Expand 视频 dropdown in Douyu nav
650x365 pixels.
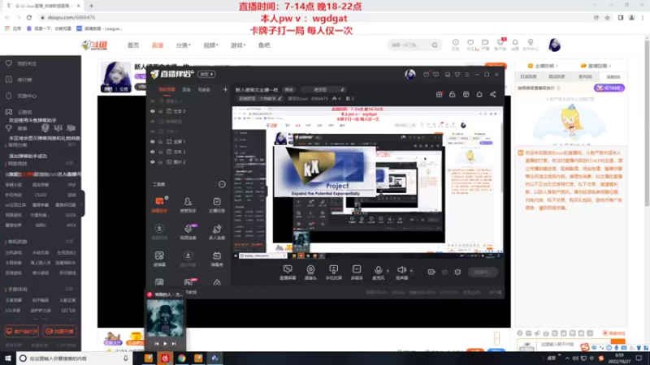coord(210,45)
